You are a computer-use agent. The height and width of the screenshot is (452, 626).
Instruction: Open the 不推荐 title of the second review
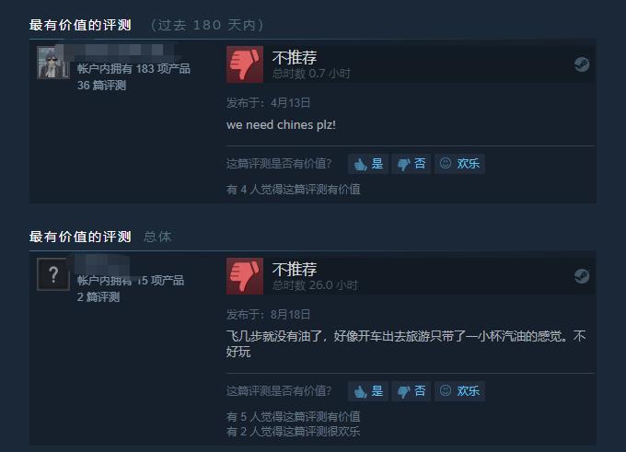point(295,269)
